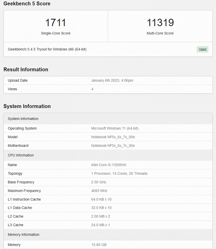Click the Microsoft Windows 11 (64-bit) value
Screen dimensions: 216x249
point(115,128)
